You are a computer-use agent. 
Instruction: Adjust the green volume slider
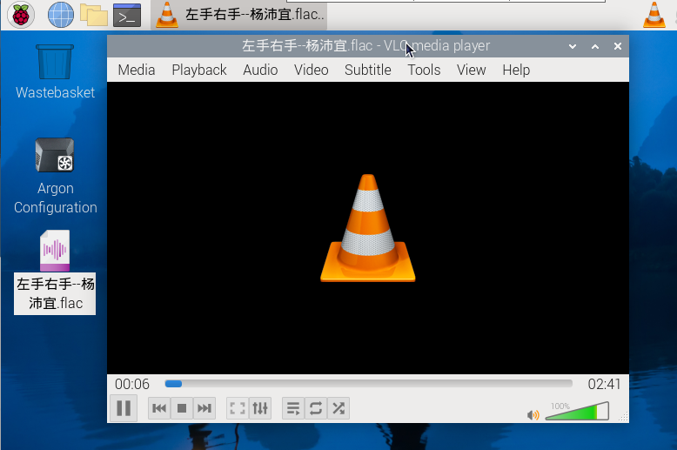click(x=577, y=411)
